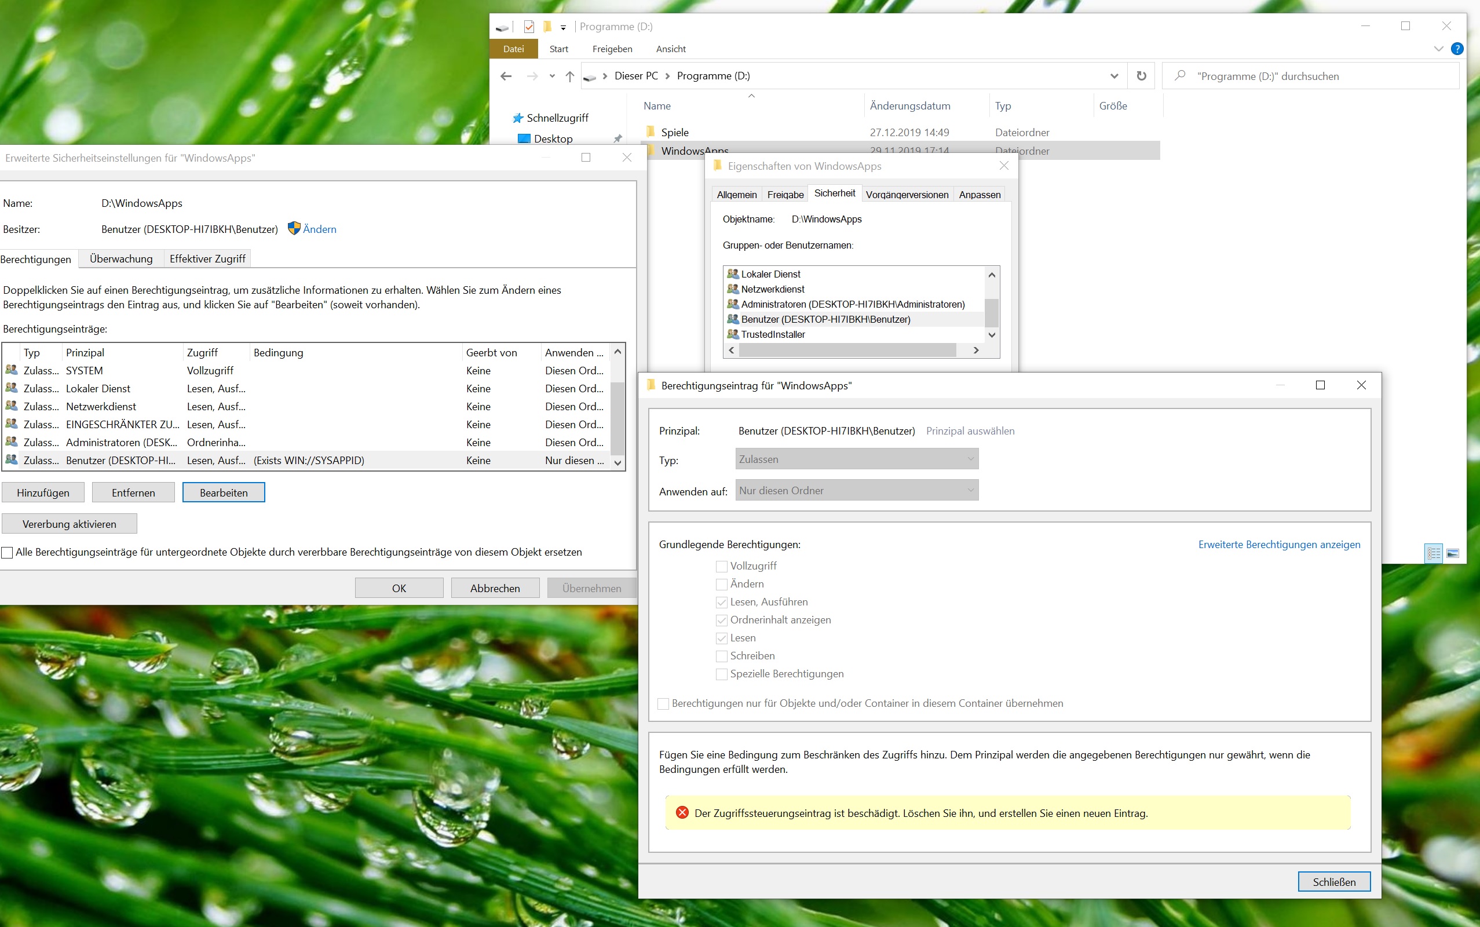
Task: Click the details view layout icon
Action: click(x=1434, y=553)
